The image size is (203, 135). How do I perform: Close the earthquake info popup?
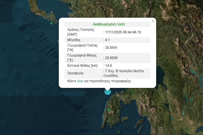tap(153, 21)
